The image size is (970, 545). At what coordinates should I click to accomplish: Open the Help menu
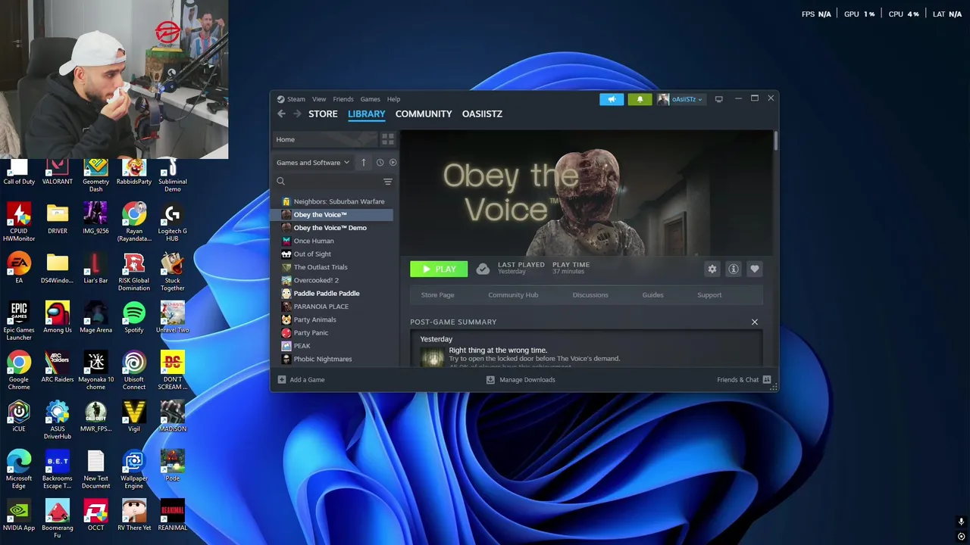point(393,99)
